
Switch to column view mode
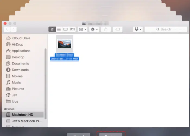tap(65, 29)
